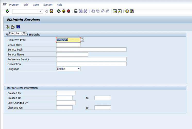The image size is (192, 129).
Task: Open Help via yellow question mark icon
Action: [x=127, y=11]
